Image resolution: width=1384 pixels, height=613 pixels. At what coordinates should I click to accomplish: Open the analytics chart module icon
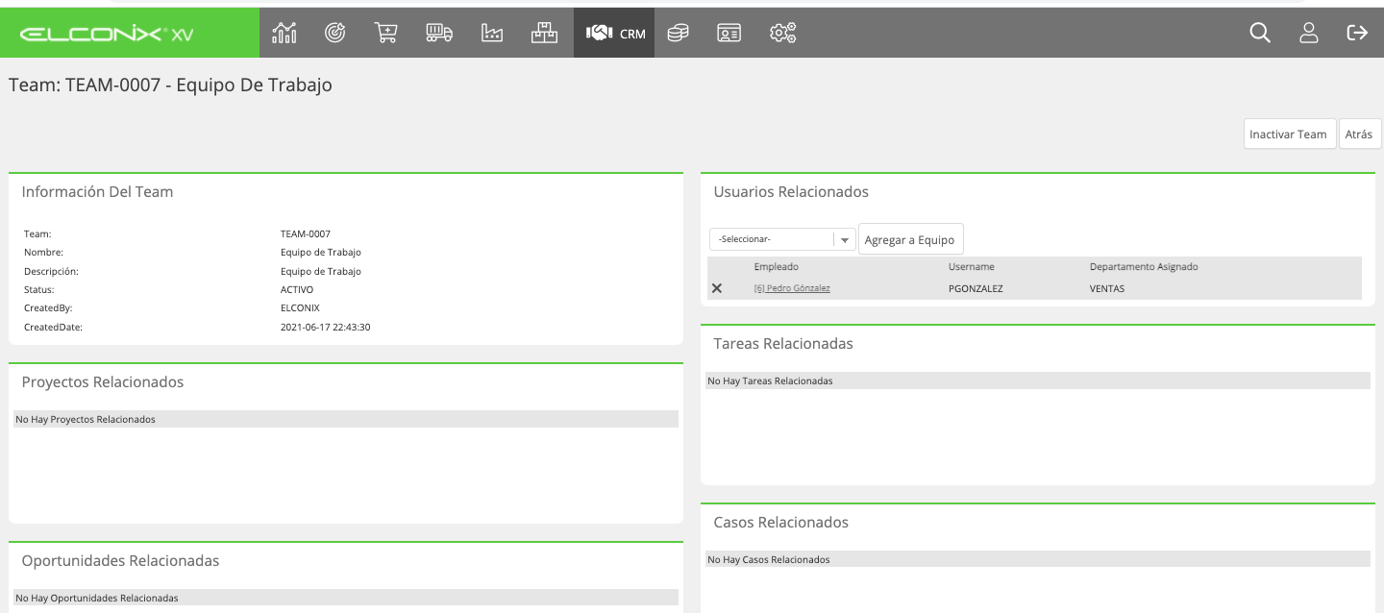[x=284, y=33]
